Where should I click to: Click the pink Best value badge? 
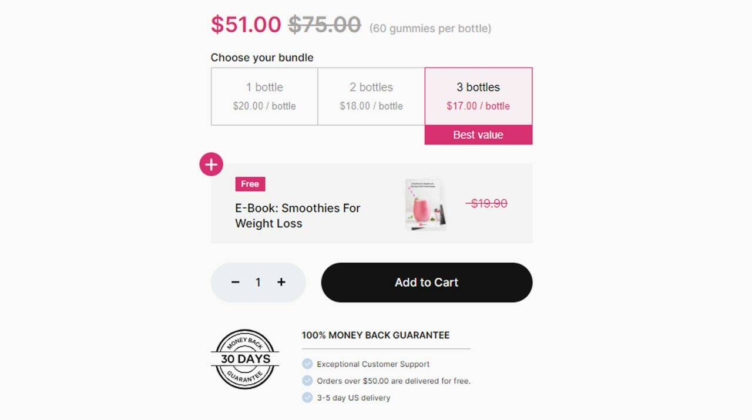[478, 135]
